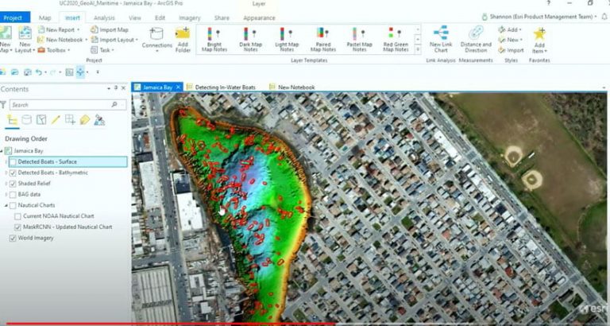
Task: Click the New Layout icon
Action: click(x=25, y=33)
